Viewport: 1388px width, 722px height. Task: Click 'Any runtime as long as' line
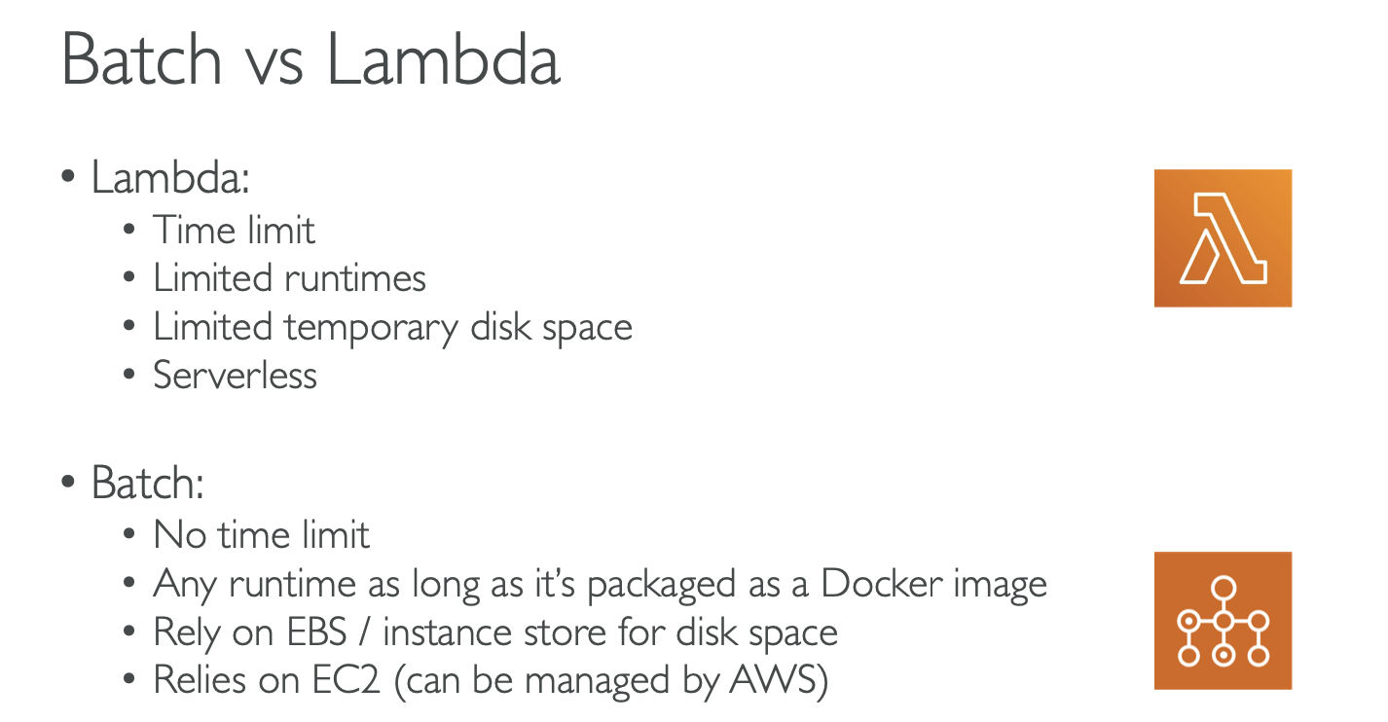(x=601, y=585)
